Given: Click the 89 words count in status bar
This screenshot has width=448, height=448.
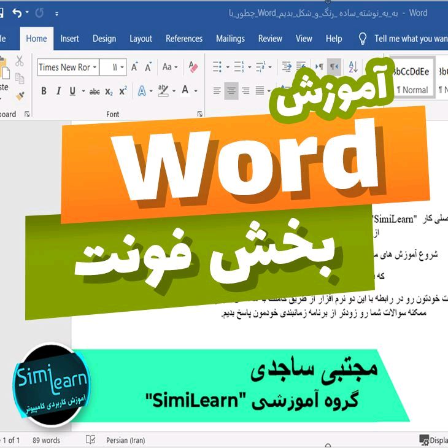Looking at the screenshot, I should click(46, 440).
